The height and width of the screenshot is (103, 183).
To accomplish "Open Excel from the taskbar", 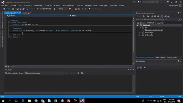I will (x=56, y=101).
